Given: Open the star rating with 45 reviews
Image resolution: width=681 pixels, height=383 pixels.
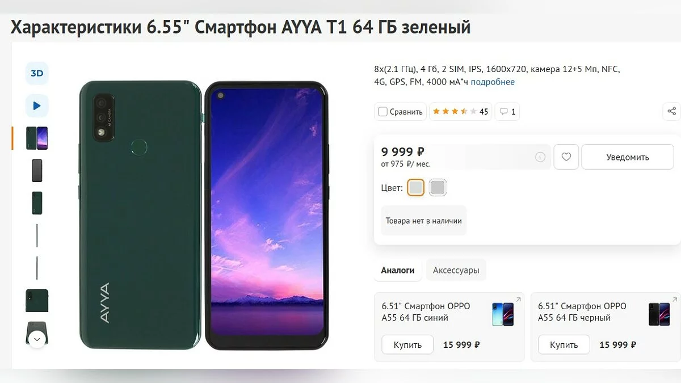Looking at the screenshot, I should 460,112.
